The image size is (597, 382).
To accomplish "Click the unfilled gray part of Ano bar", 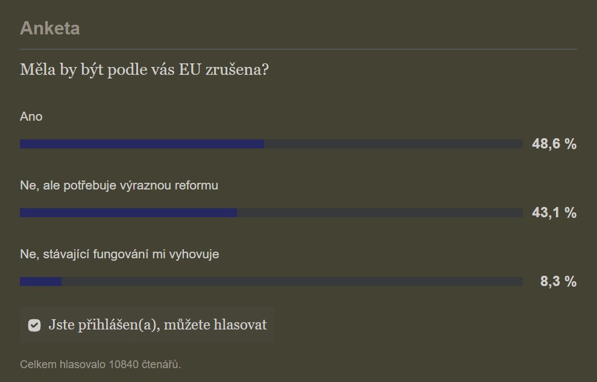I will pyautogui.click(x=393, y=144).
